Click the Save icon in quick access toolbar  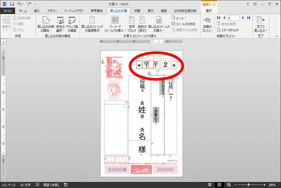(x=12, y=4)
